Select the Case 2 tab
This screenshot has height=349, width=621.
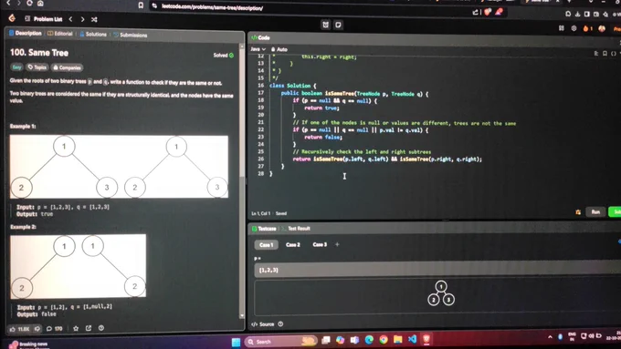[292, 244]
